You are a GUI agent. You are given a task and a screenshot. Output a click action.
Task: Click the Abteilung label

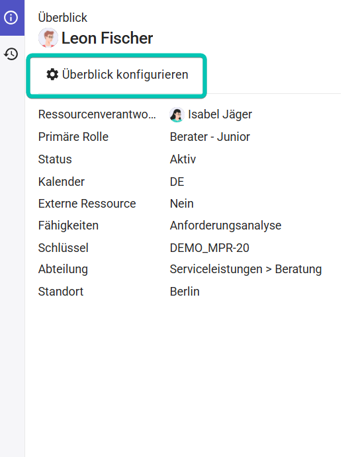(63, 269)
